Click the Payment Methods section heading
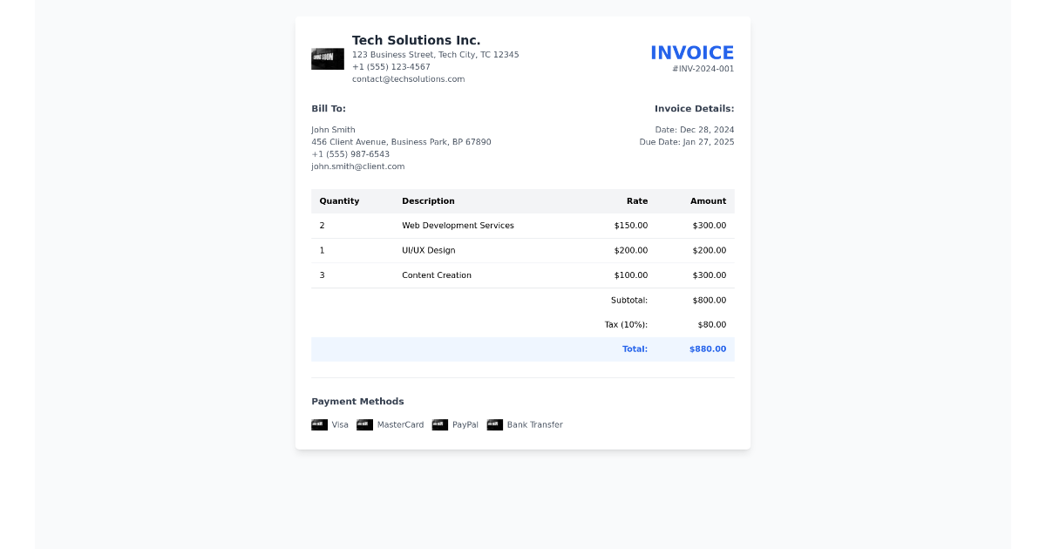 point(357,401)
